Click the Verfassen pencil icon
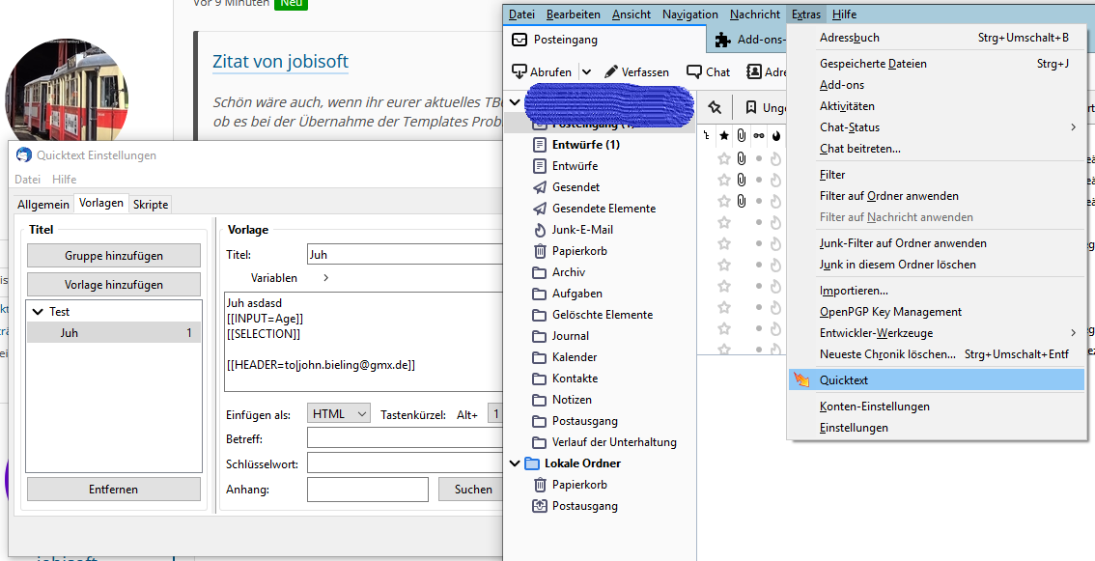1095x561 pixels. pos(611,71)
